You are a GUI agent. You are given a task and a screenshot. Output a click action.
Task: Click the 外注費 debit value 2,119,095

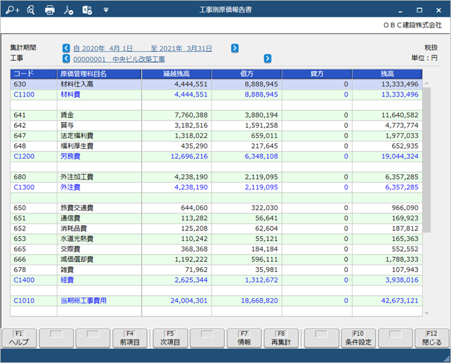click(x=262, y=188)
